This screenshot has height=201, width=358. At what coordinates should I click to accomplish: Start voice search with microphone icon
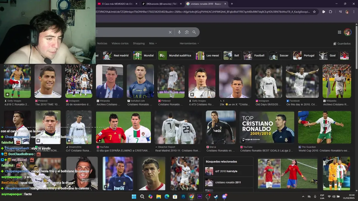click(179, 32)
